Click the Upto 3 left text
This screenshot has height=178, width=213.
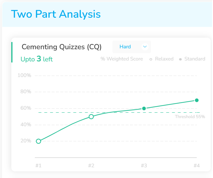tap(37, 59)
